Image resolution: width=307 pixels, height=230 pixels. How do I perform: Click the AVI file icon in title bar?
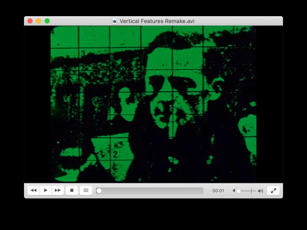click(114, 21)
